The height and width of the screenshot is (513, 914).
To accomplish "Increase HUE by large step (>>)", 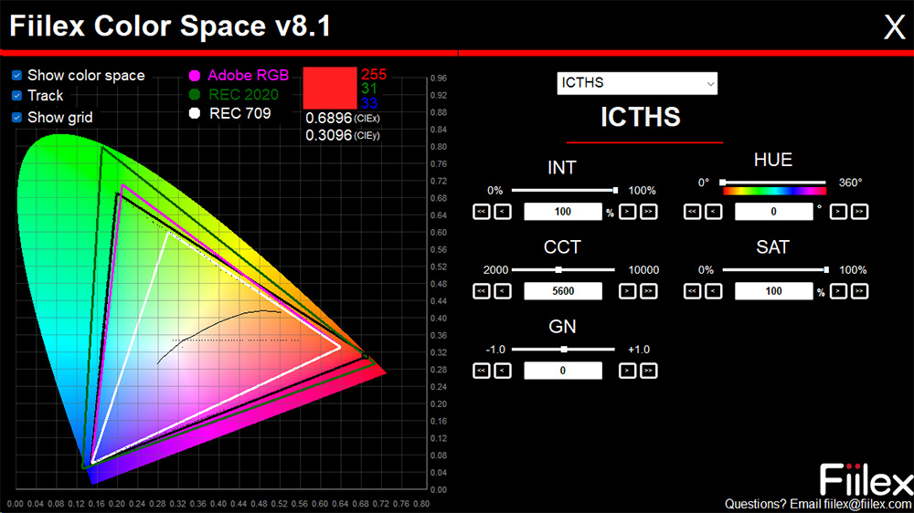I will (x=860, y=212).
